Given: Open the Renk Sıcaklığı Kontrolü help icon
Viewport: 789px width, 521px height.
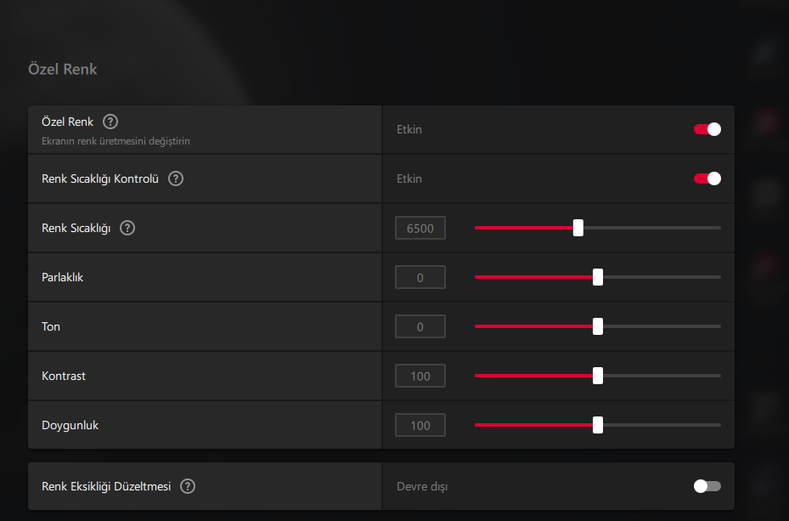Looking at the screenshot, I should pos(176,178).
